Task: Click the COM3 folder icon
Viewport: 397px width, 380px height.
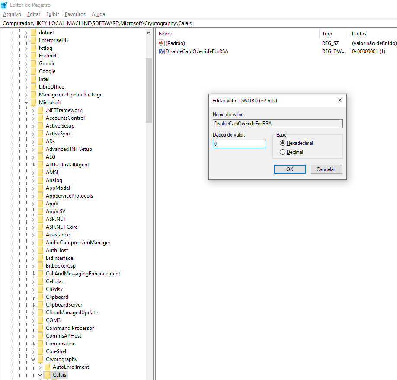Action: tap(40, 320)
